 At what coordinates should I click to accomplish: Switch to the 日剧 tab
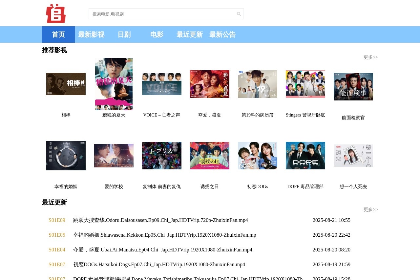pos(124,34)
